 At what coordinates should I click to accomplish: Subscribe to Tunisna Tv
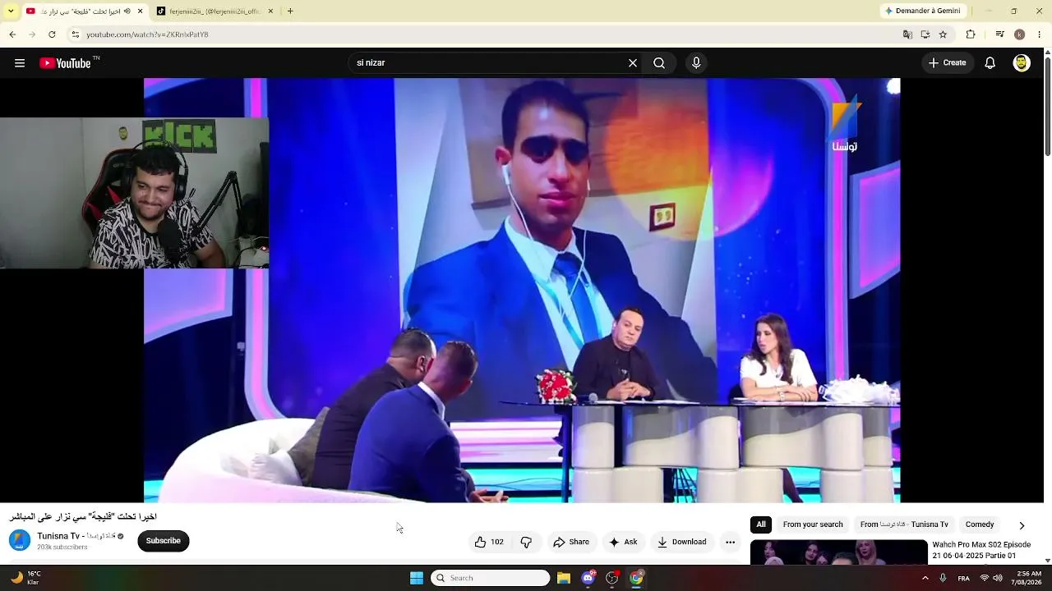164,541
